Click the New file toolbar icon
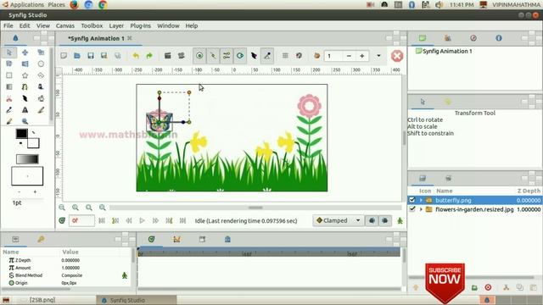This screenshot has height=305, width=543. click(x=64, y=56)
